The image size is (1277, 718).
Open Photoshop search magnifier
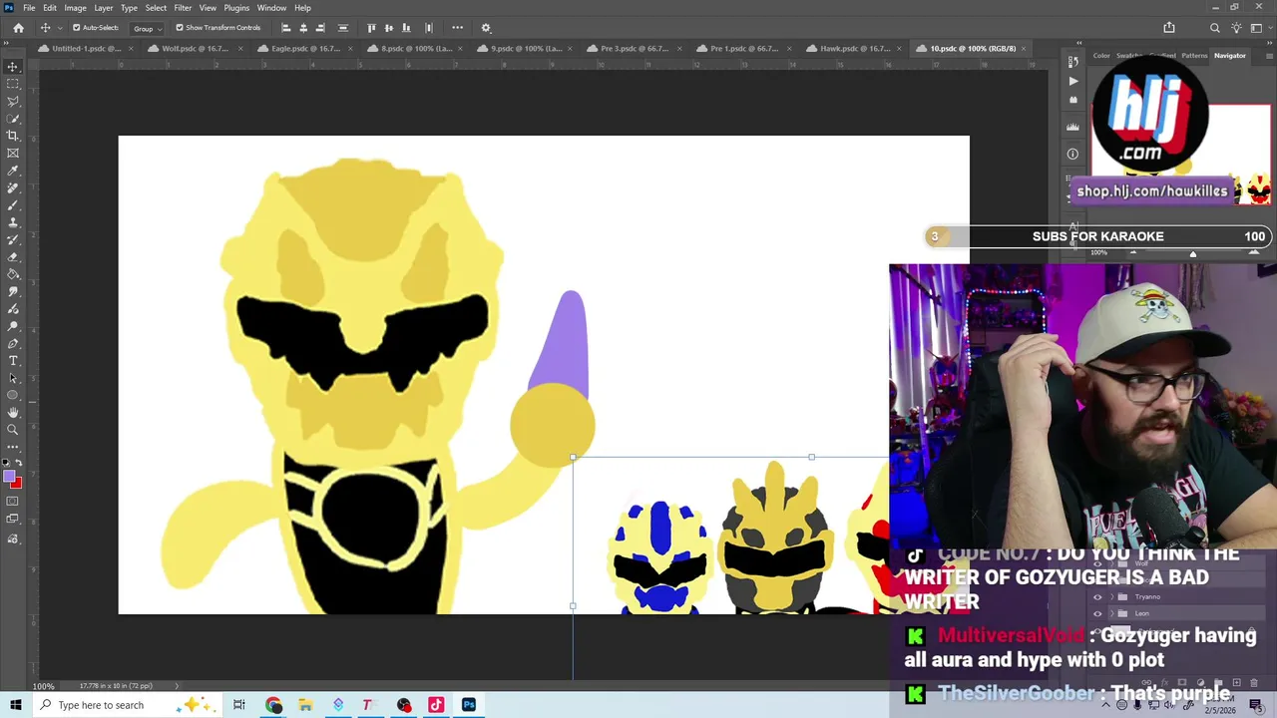coord(1214,28)
